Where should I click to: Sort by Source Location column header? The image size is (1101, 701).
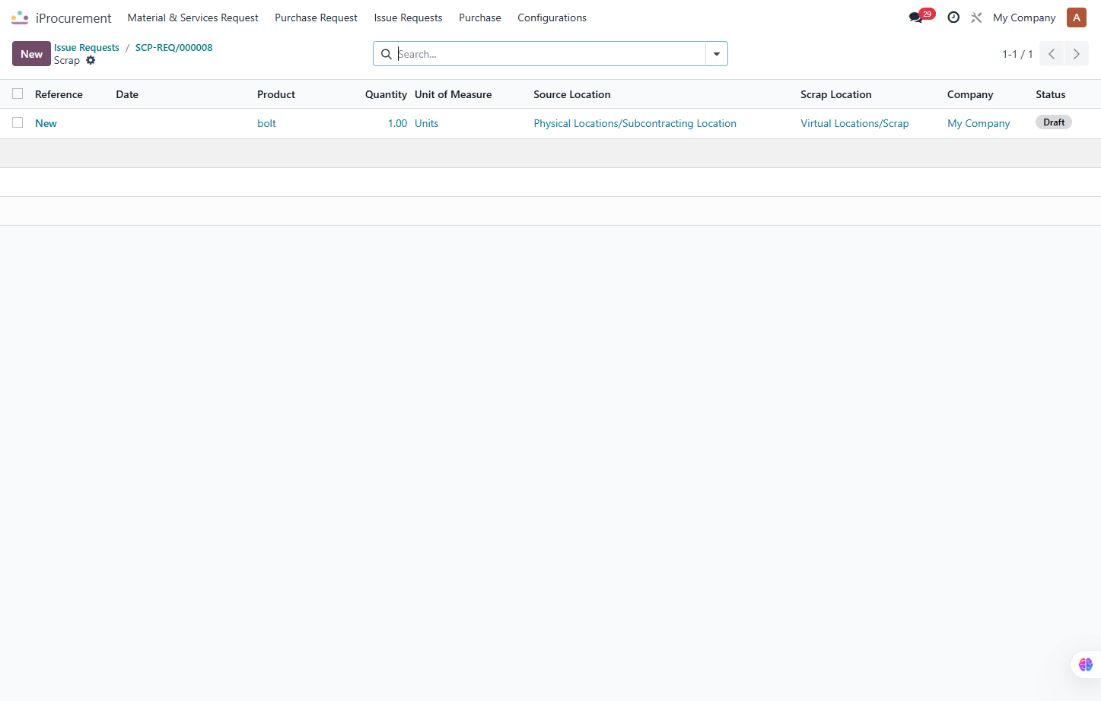572,94
